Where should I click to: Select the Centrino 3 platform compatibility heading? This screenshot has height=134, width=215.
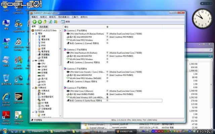[x=77, y=69]
